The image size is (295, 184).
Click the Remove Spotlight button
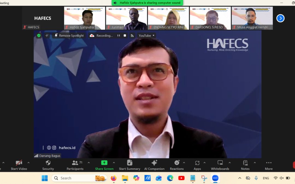pos(69,35)
